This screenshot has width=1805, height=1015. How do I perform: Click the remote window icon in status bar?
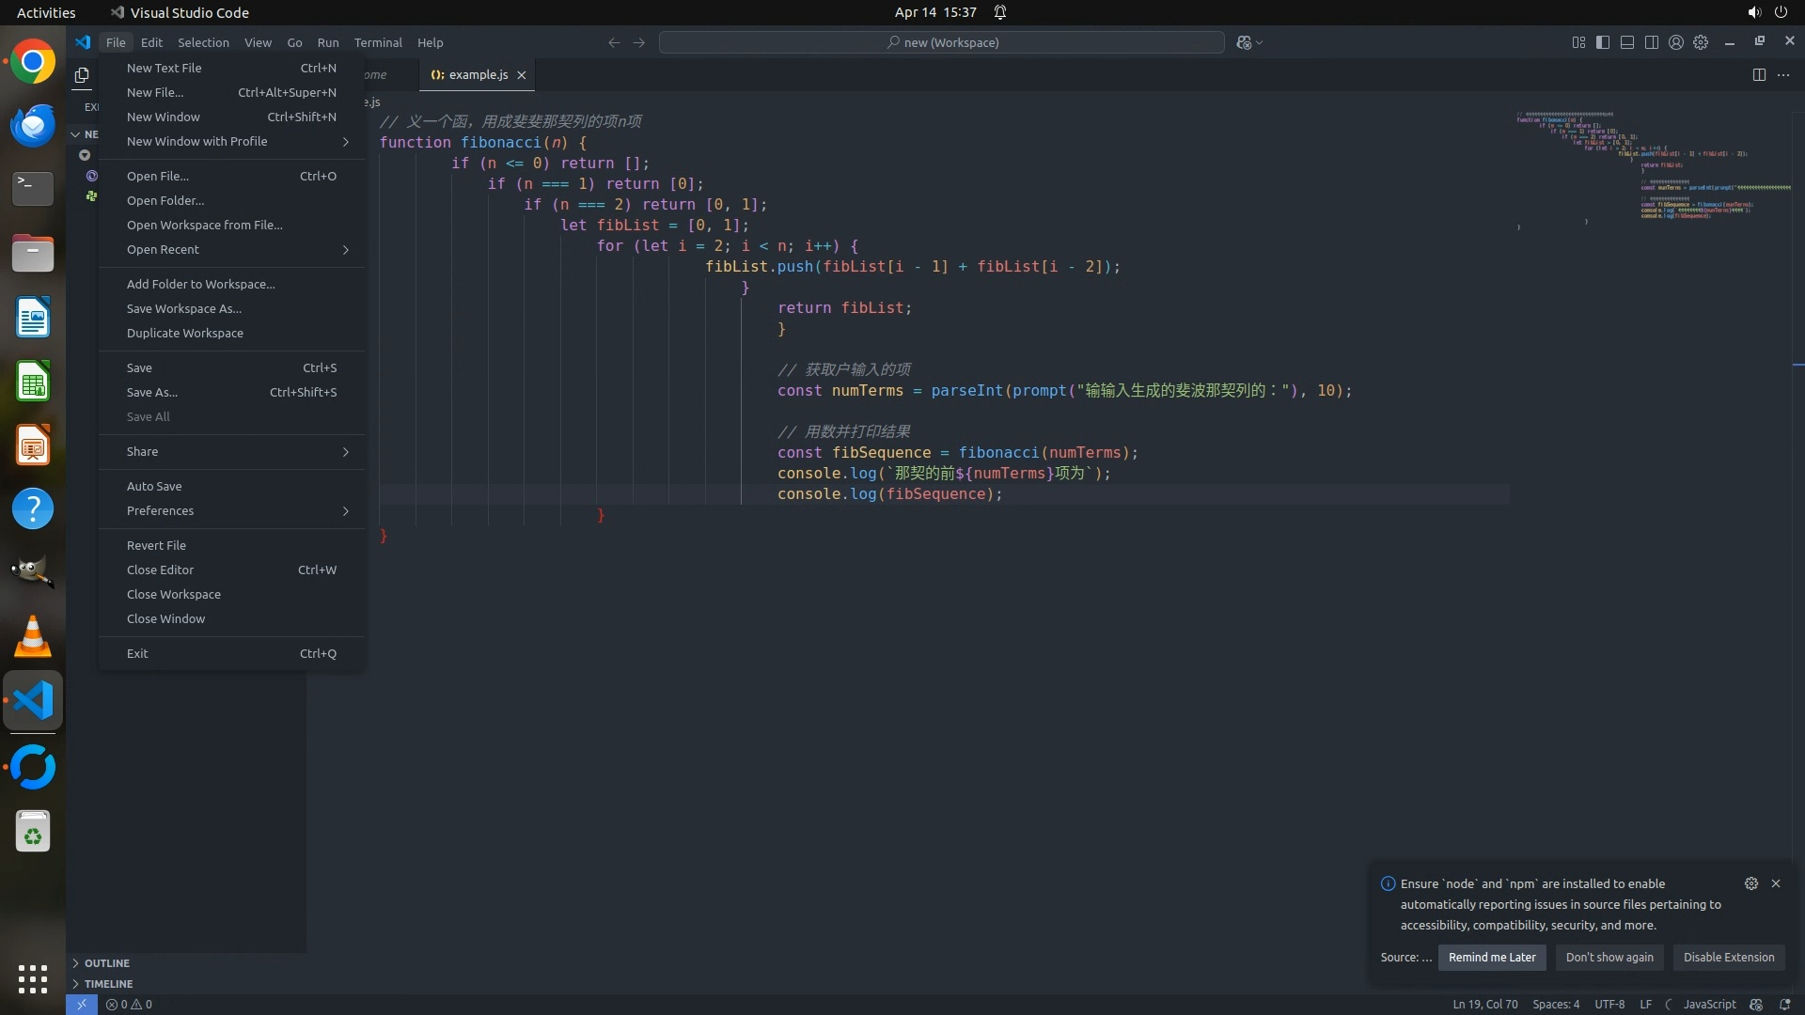pos(82,1004)
